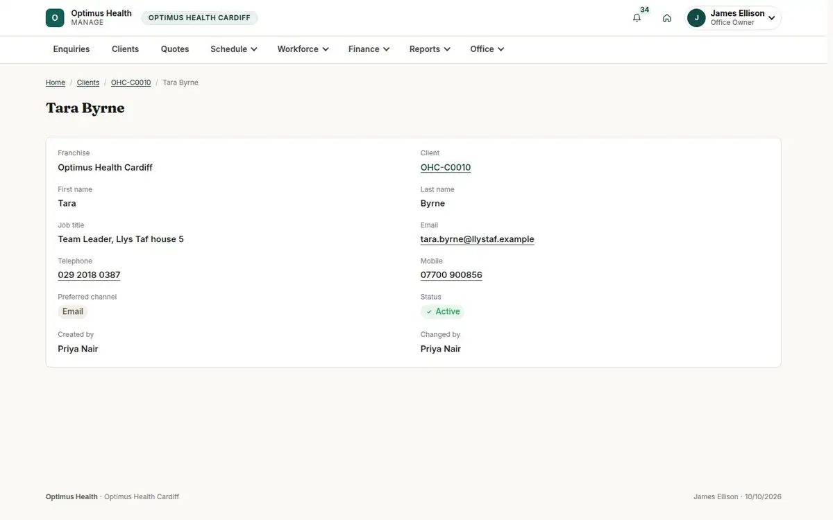Click the notification count badge '34'

pos(645,10)
